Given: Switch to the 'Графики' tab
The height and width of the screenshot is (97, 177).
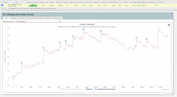Looking at the screenshot, I should click(6, 18).
